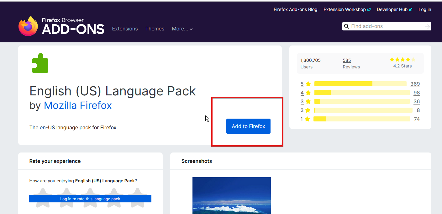Go to Themes section
Image resolution: width=442 pixels, height=214 pixels.
click(x=155, y=29)
